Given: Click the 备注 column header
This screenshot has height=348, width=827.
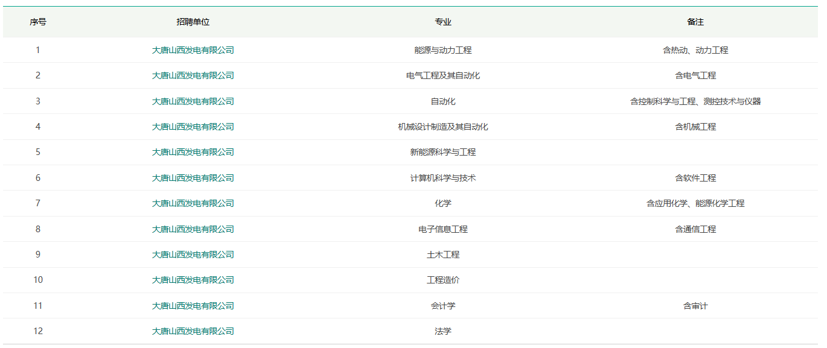Looking at the screenshot, I should point(695,22).
